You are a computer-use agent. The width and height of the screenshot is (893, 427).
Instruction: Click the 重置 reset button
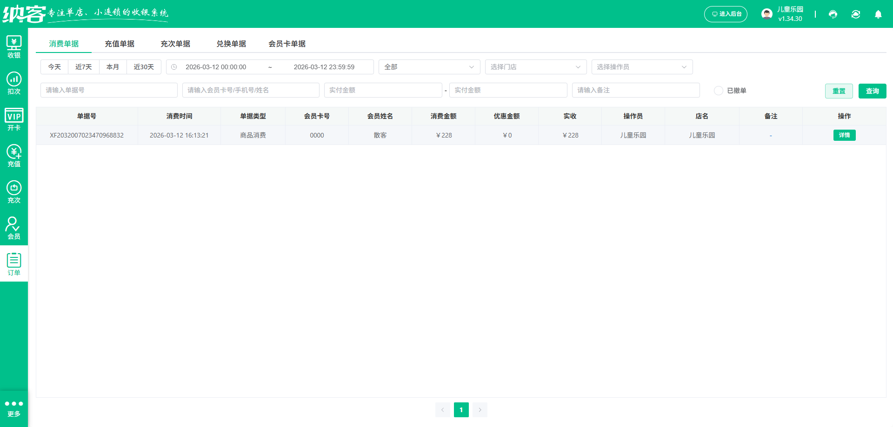tap(839, 91)
